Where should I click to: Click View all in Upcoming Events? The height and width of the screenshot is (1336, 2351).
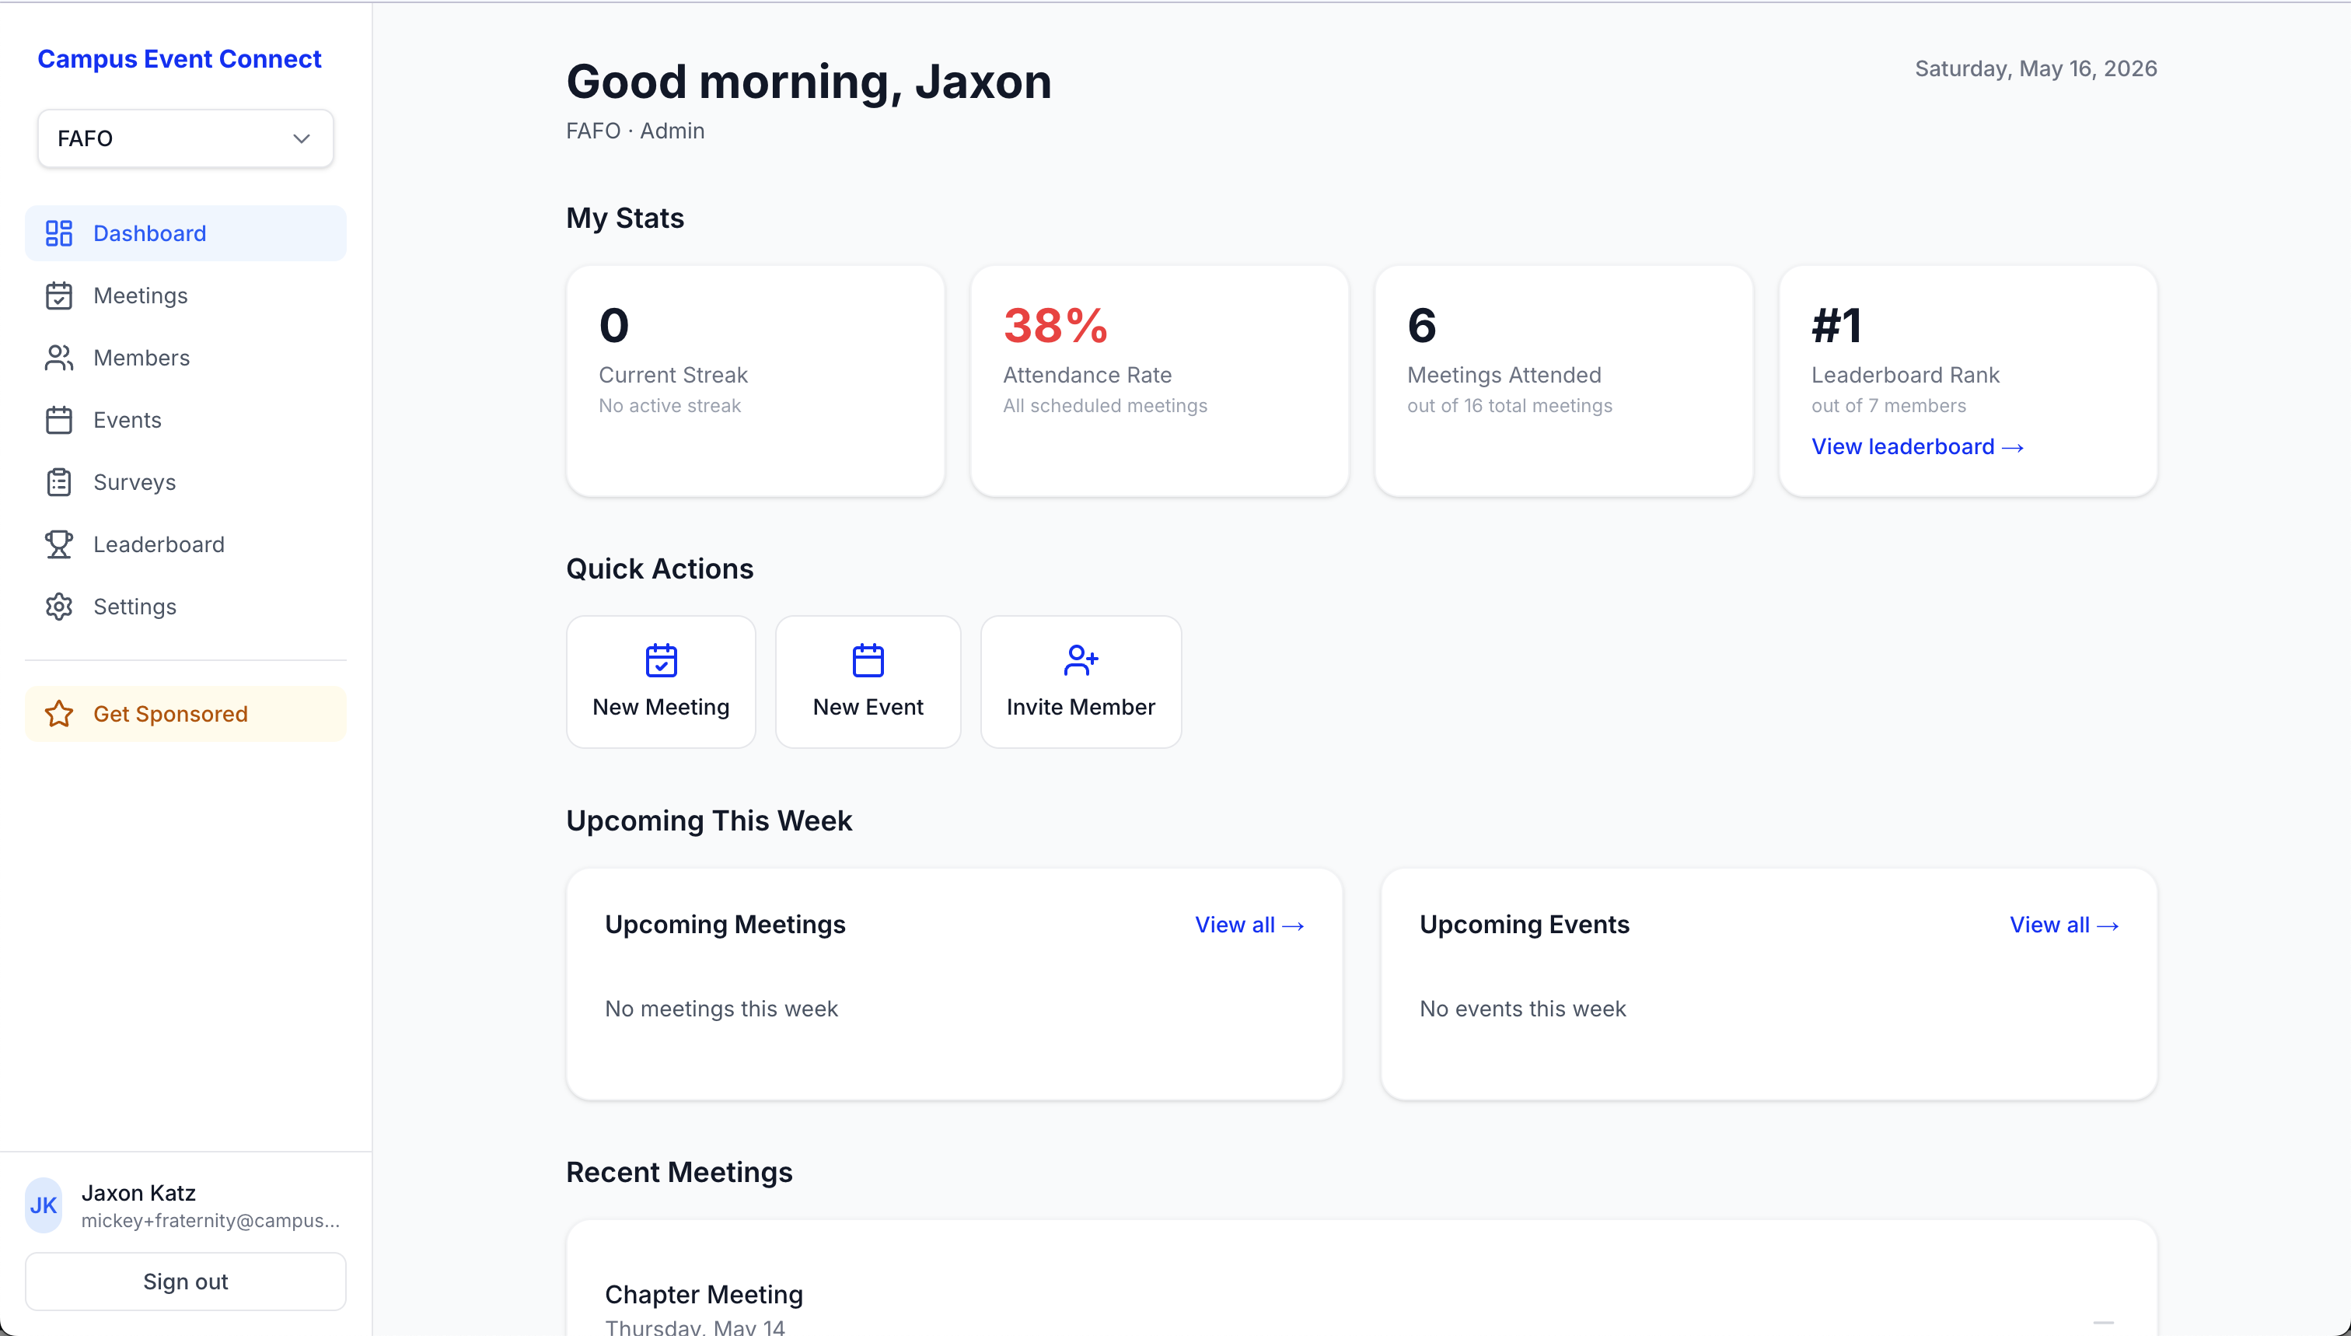click(2064, 925)
